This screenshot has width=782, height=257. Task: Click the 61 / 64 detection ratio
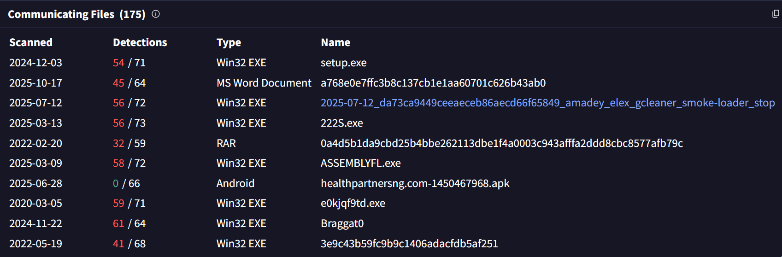129,223
